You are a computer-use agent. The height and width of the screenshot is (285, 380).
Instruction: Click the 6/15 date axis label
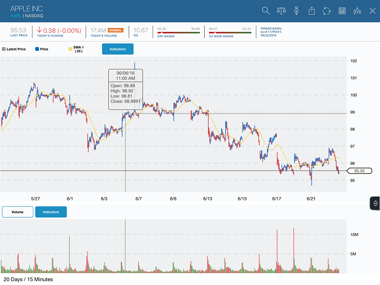(x=242, y=199)
